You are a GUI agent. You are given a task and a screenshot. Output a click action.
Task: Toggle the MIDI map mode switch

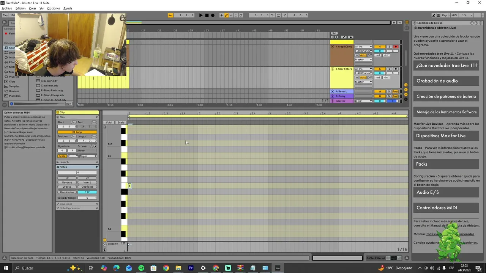point(454,15)
